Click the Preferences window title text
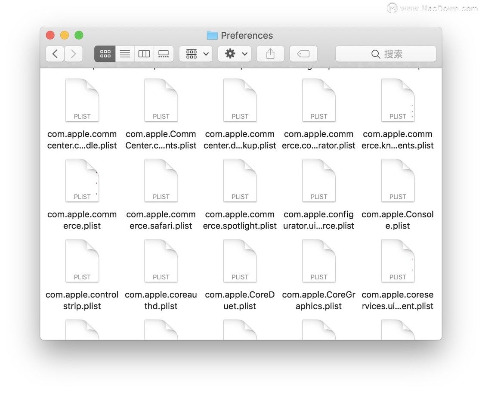482x393 pixels. click(x=247, y=36)
